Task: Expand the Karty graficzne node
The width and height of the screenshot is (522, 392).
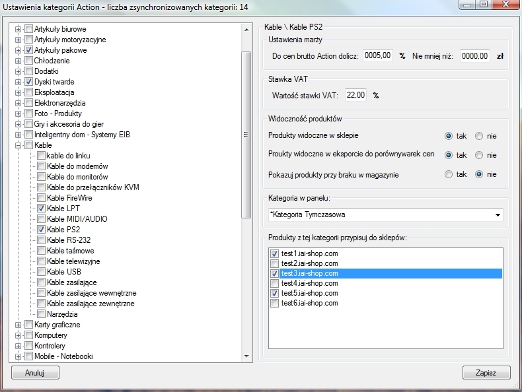Action: pyautogui.click(x=19, y=325)
